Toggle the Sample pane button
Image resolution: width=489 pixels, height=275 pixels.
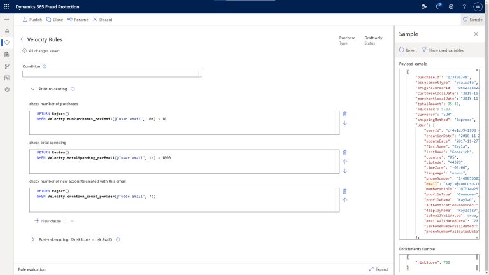pyautogui.click(x=472, y=20)
